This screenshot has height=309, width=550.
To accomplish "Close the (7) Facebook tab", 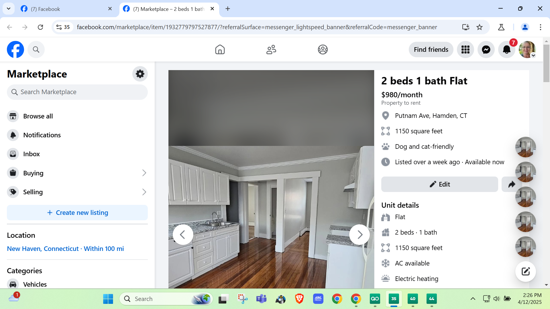I will click(x=110, y=9).
